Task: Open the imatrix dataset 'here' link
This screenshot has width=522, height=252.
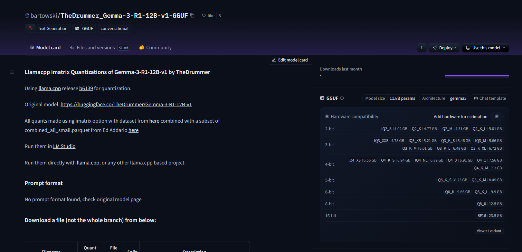Action: pos(154,121)
